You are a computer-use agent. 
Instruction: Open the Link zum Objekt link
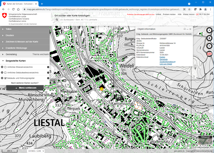click(166, 64)
